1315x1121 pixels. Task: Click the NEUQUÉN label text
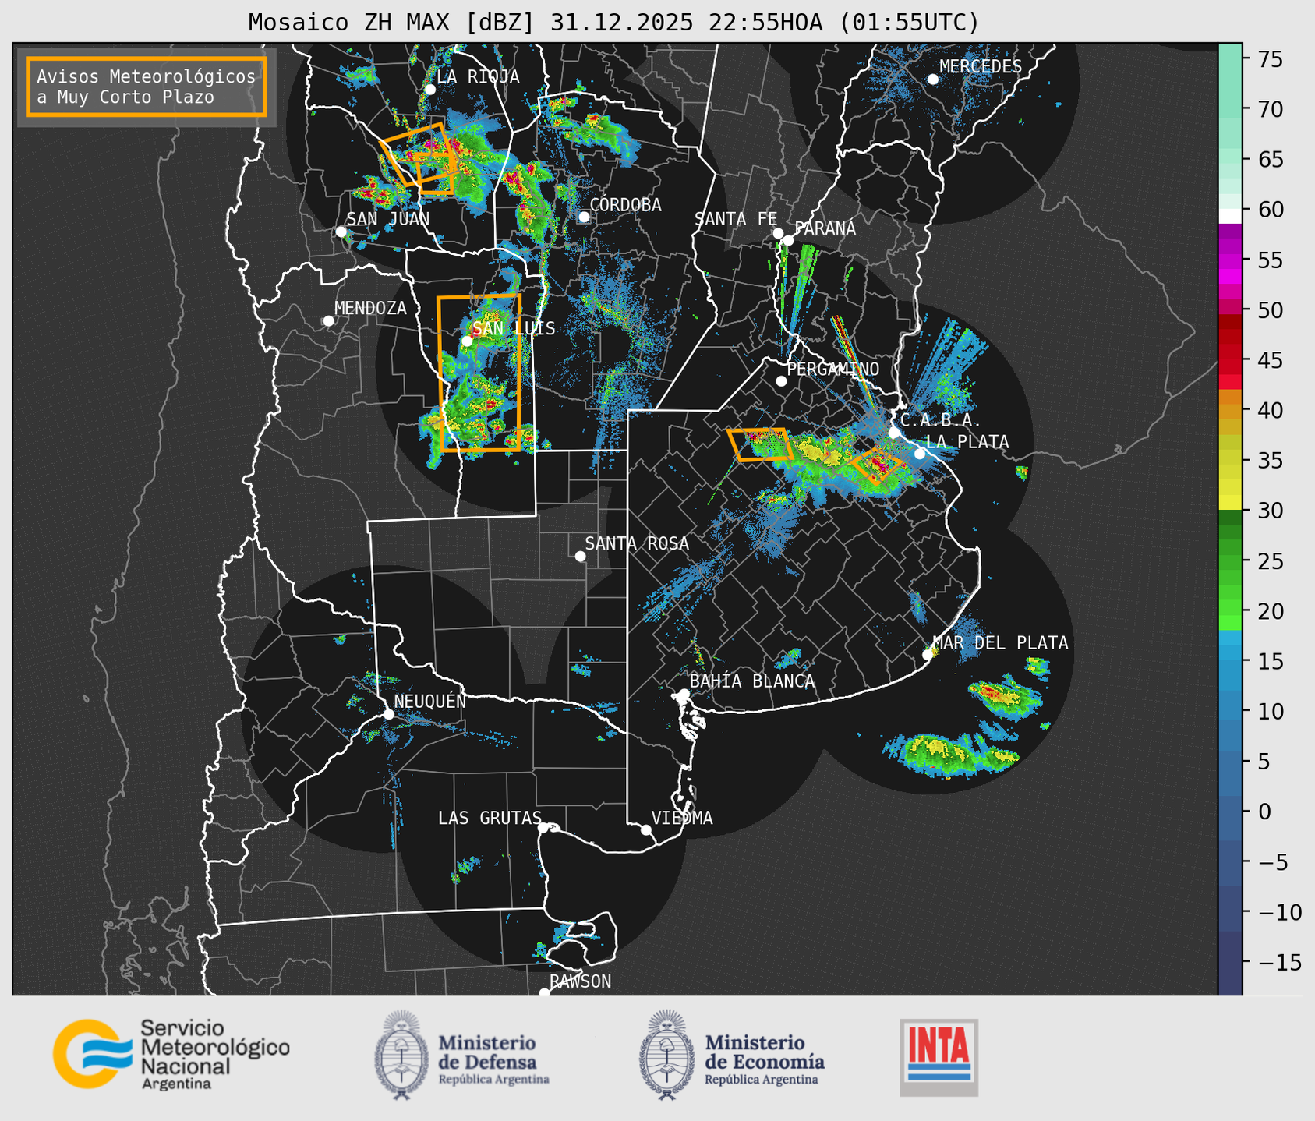pyautogui.click(x=430, y=701)
